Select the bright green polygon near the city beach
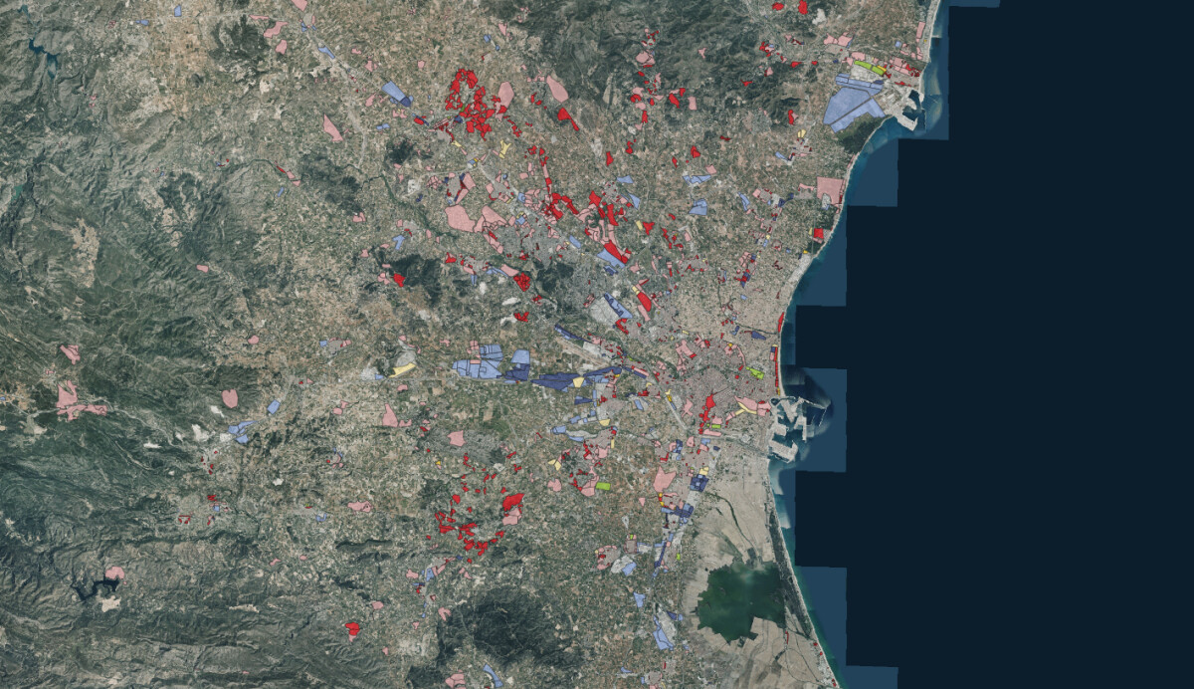This screenshot has height=689, width=1194. pos(757,373)
